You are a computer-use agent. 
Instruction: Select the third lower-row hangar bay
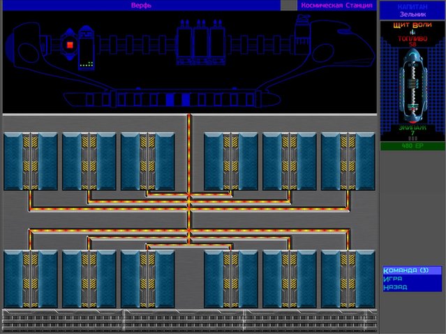(x=148, y=279)
